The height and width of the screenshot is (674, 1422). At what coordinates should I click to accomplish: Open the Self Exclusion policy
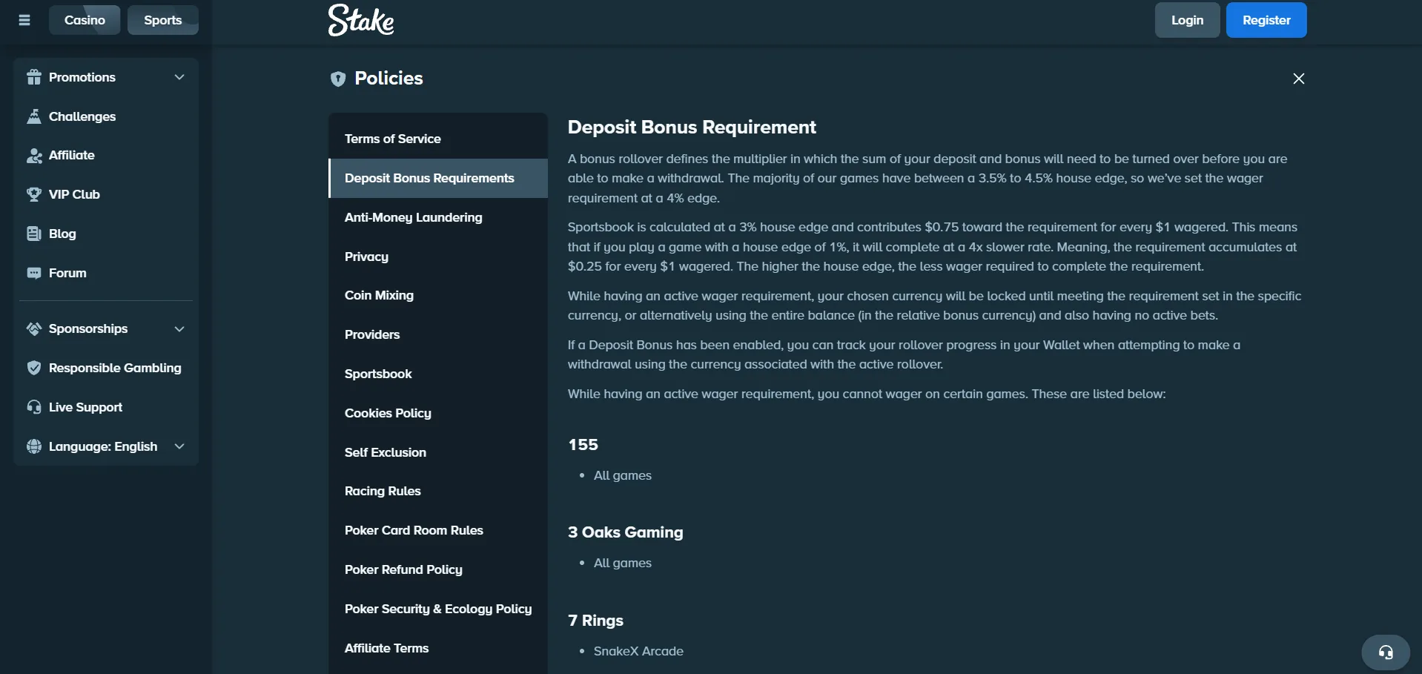[438, 452]
